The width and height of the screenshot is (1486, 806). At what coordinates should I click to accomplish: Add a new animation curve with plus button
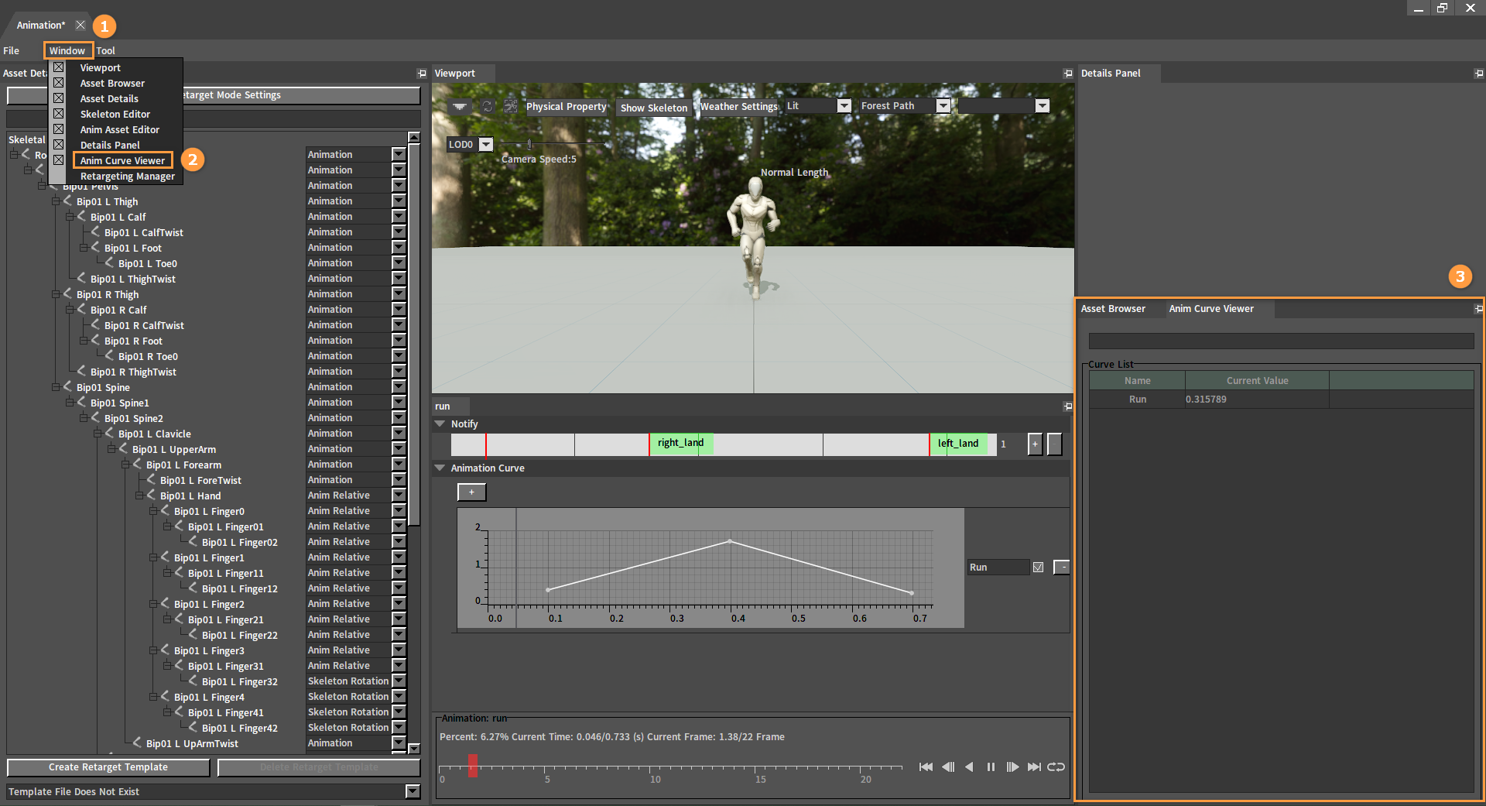point(471,492)
